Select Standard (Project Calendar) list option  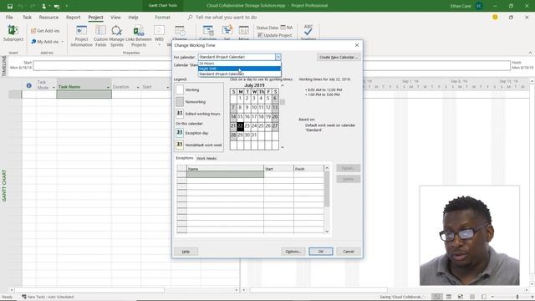tap(240, 74)
